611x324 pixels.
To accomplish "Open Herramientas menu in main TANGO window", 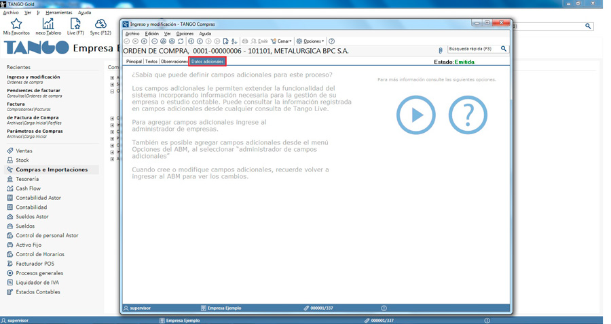I will pyautogui.click(x=59, y=12).
